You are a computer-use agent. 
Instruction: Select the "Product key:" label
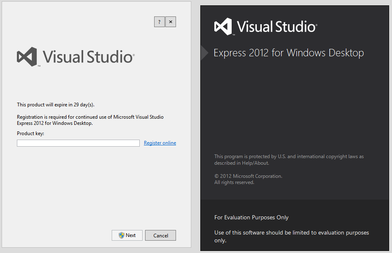click(31, 133)
